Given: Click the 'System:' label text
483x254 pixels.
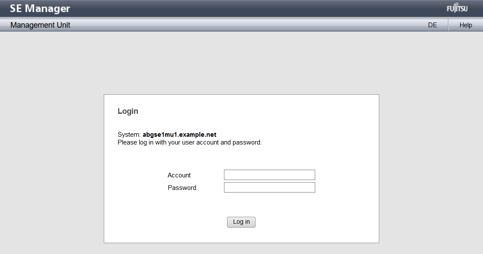Looking at the screenshot, I should pos(129,135).
